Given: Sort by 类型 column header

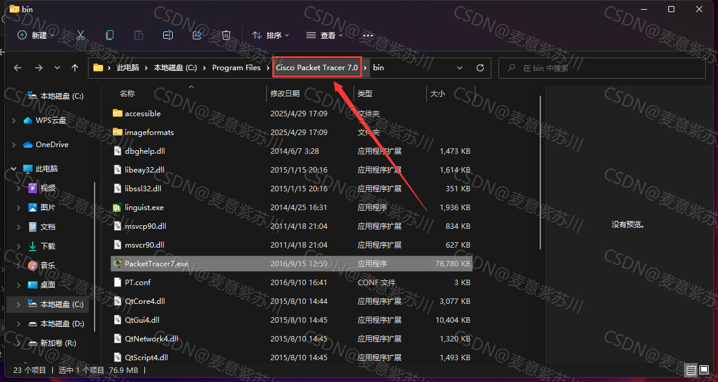Looking at the screenshot, I should coord(365,93).
